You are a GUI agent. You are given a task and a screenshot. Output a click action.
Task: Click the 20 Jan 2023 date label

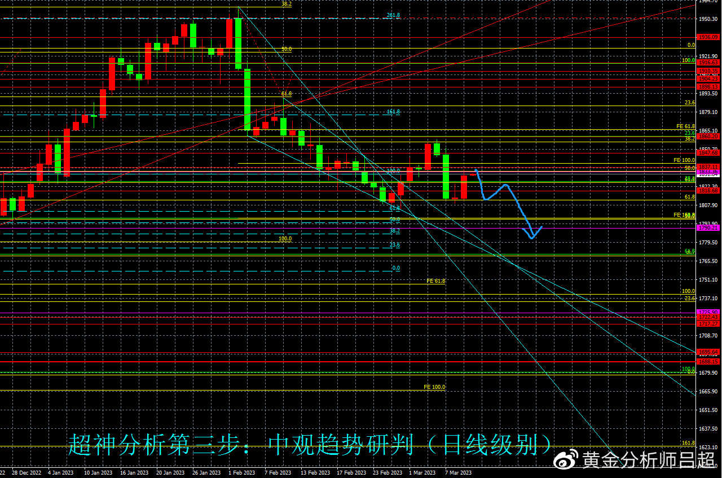pos(170,473)
